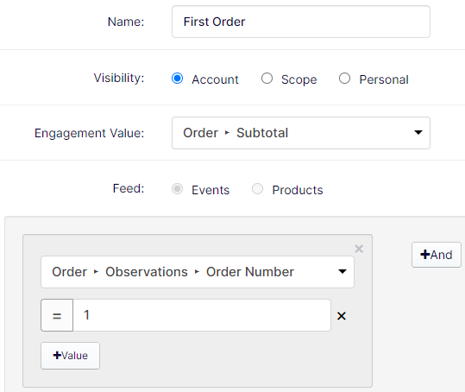Click the Account label text
465x392 pixels.
click(215, 79)
